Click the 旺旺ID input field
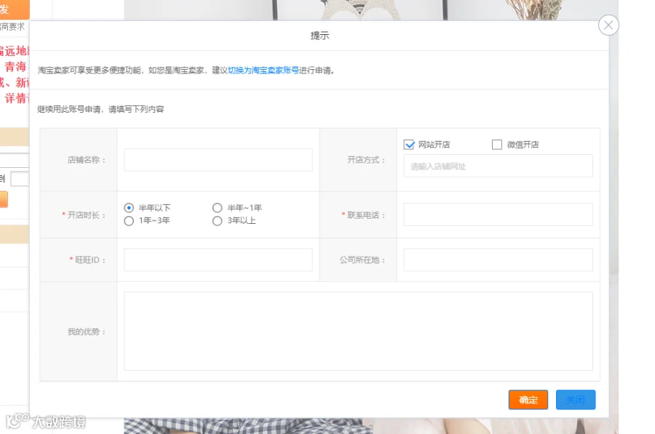The height and width of the screenshot is (434, 655). tap(218, 260)
